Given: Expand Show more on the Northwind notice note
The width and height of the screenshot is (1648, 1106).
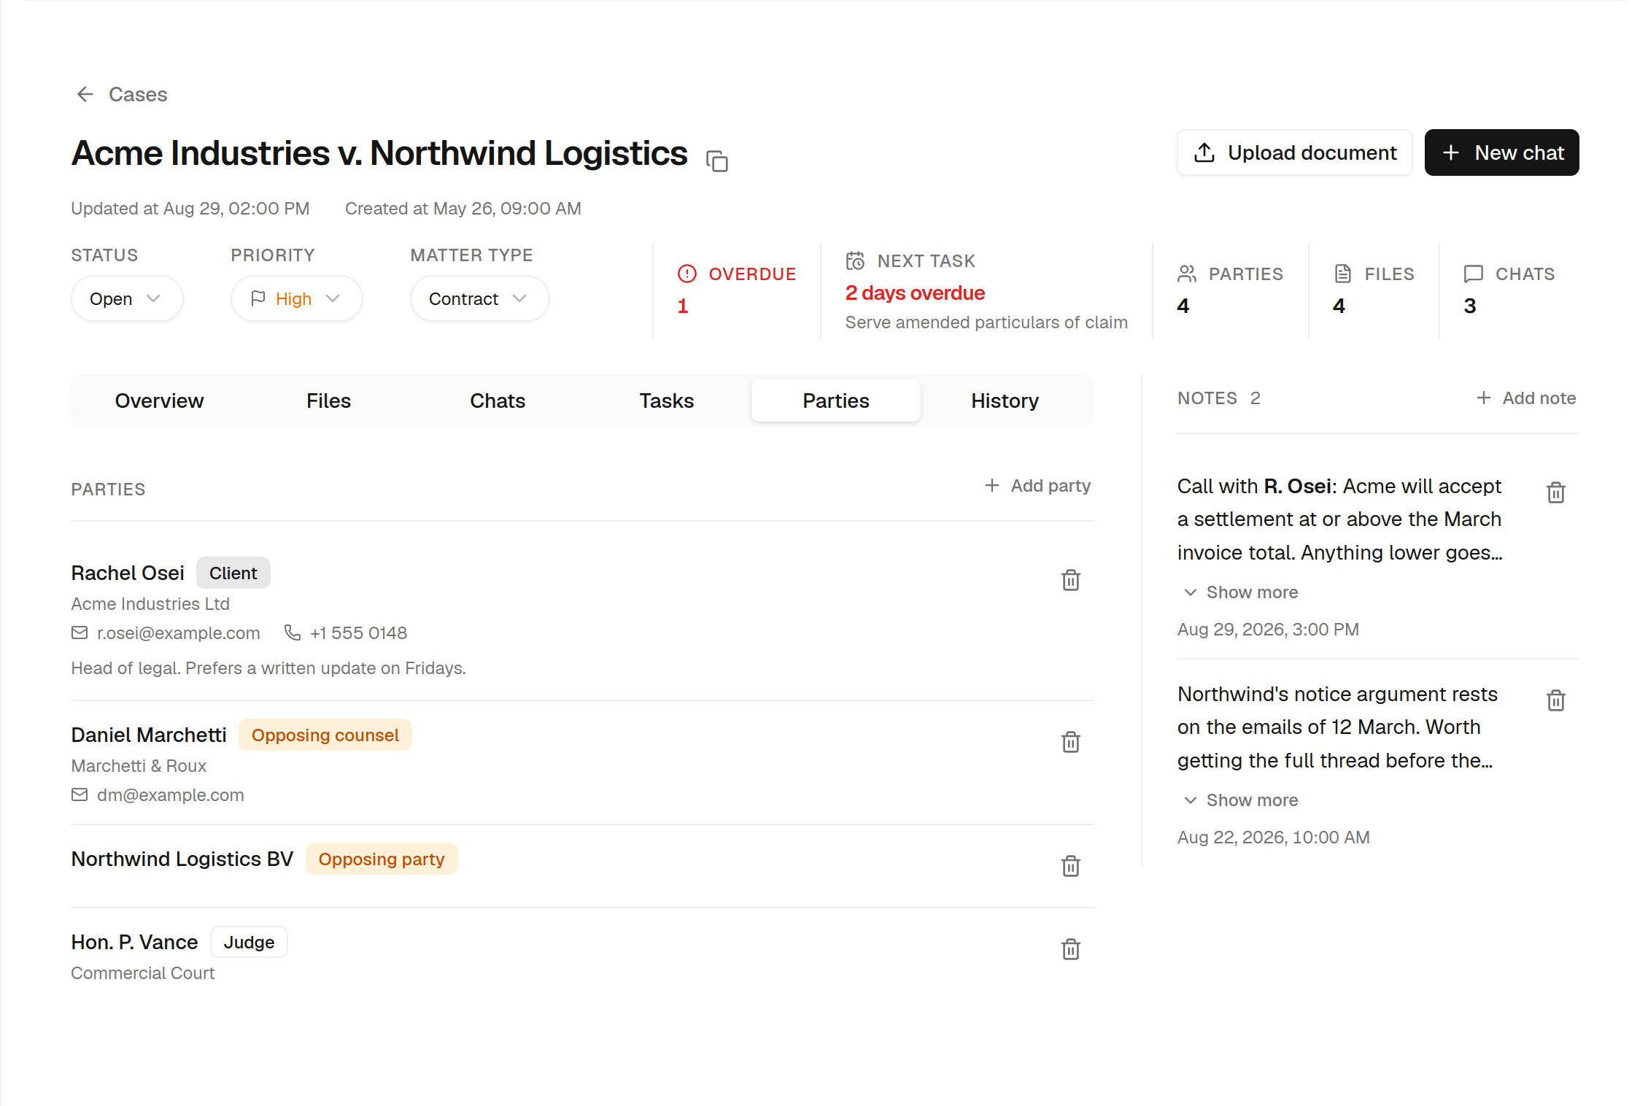Looking at the screenshot, I should (x=1241, y=800).
